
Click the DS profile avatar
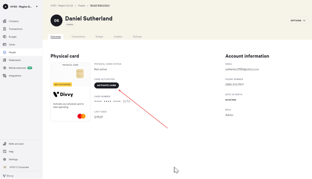[x=57, y=20]
